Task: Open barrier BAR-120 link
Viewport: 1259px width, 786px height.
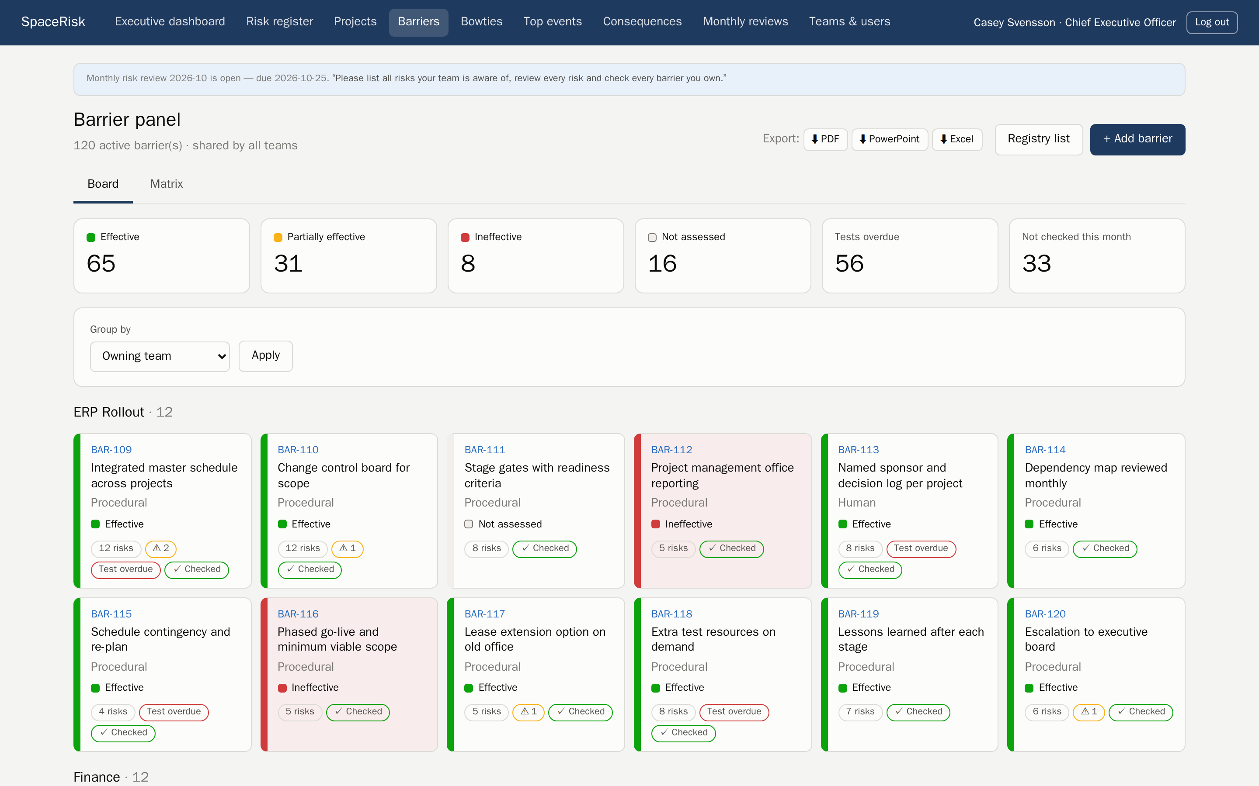Action: click(x=1045, y=614)
